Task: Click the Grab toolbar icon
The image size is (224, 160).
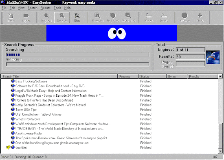Action: 200,17
